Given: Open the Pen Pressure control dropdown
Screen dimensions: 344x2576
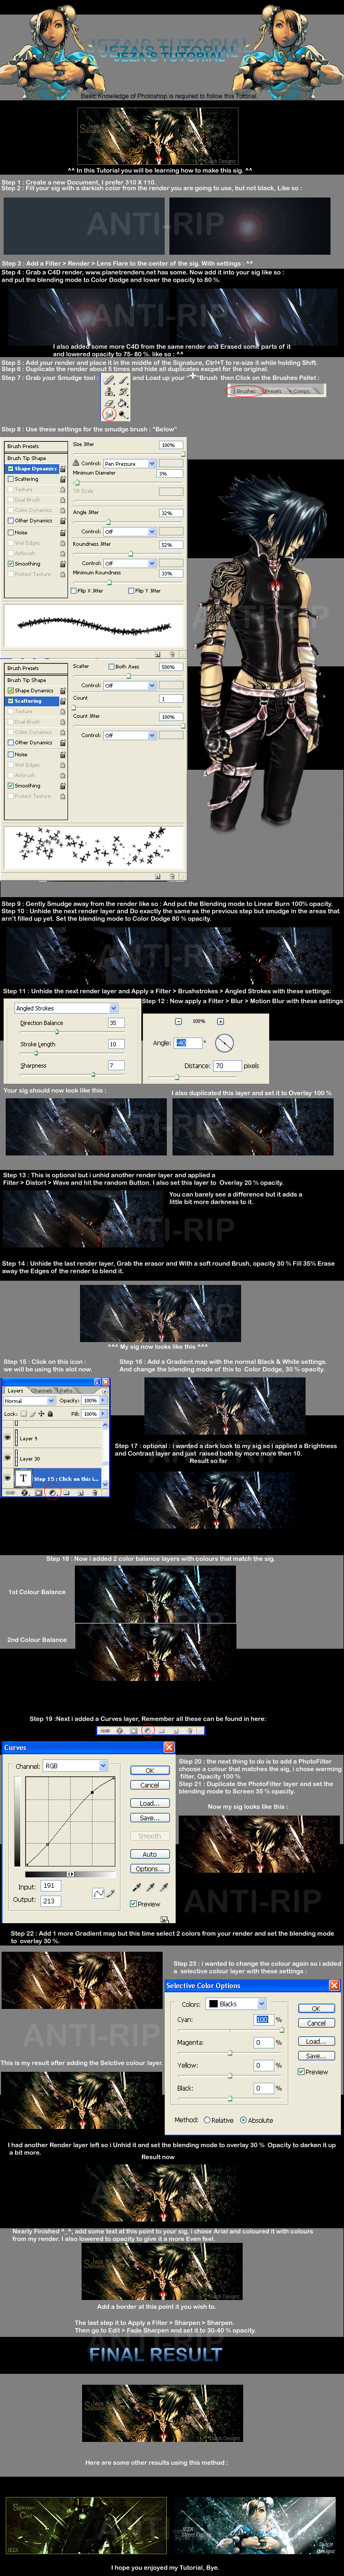Looking at the screenshot, I should [130, 463].
